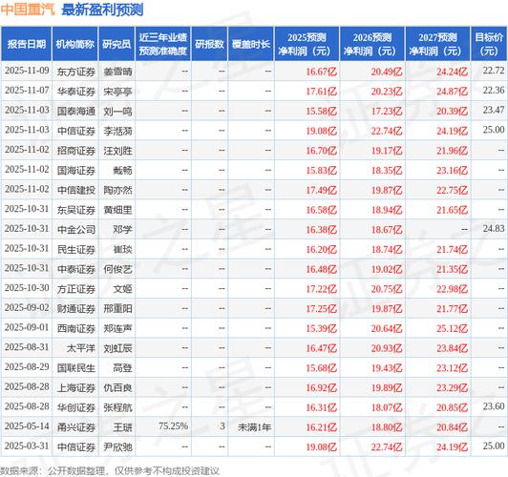The image size is (508, 477).
Task: Click the 22.75亿 2027 forecast value
Action: [x=452, y=190]
